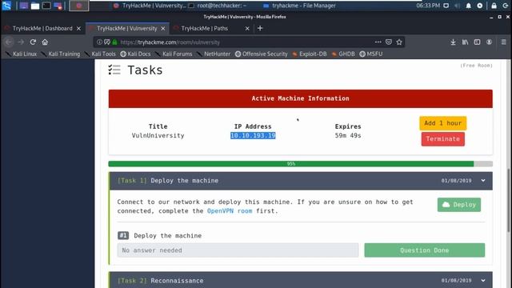
Task: Click the Question Done button
Action: click(425, 250)
